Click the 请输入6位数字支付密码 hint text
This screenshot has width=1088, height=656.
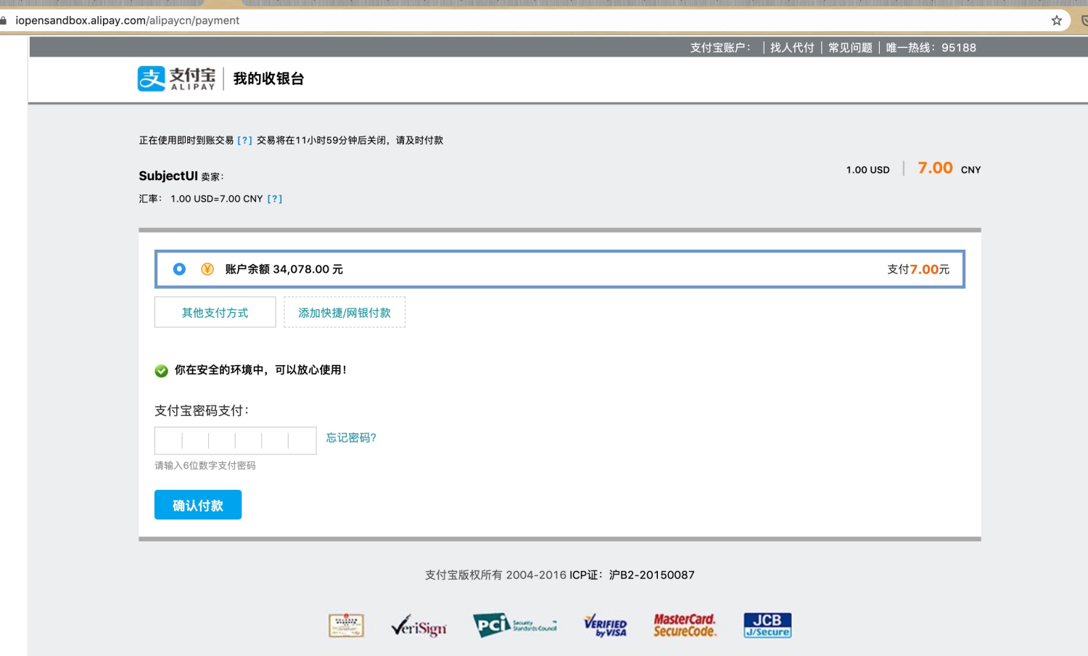(x=205, y=466)
